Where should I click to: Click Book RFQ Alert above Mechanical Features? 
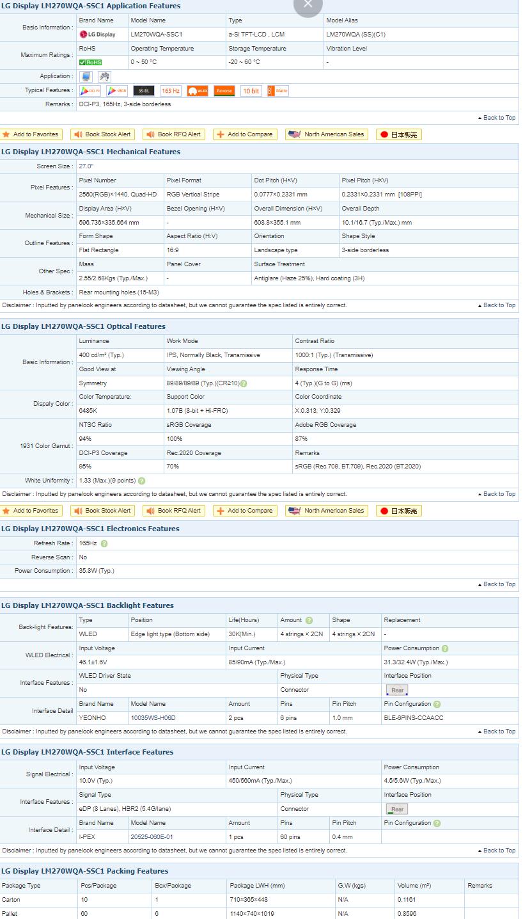(174, 134)
